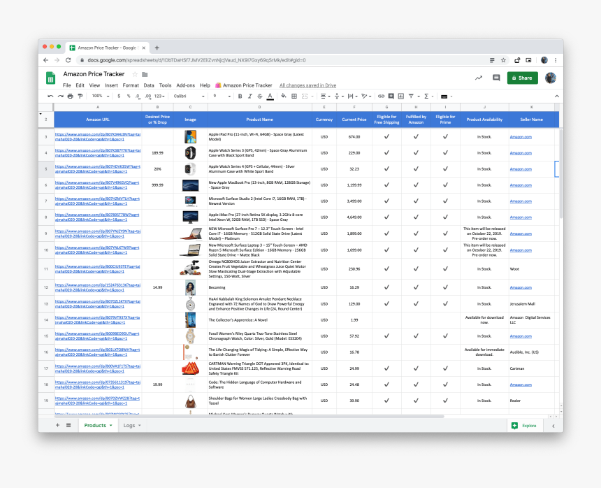Click the Redo arrow in the toolbar

(x=61, y=96)
